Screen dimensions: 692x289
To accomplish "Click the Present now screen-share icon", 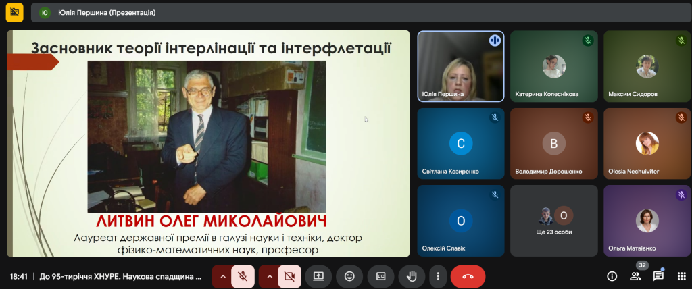I will [x=318, y=277].
